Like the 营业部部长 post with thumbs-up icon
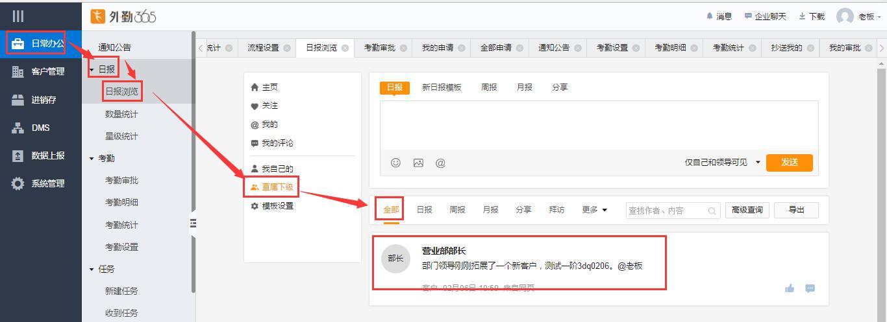 [x=790, y=288]
